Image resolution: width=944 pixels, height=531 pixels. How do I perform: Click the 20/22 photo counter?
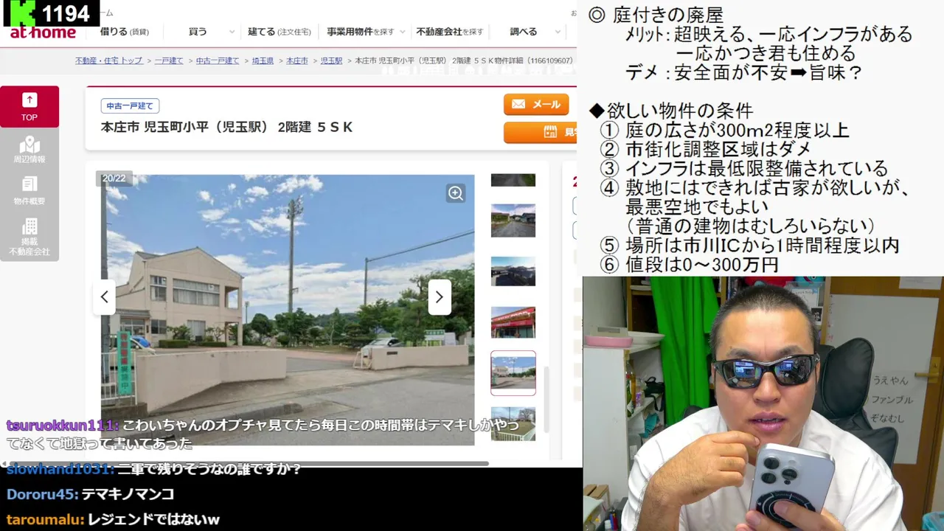click(114, 178)
